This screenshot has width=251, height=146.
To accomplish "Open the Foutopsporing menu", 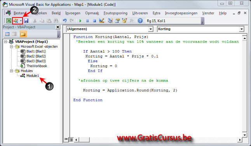I will coord(115,13).
